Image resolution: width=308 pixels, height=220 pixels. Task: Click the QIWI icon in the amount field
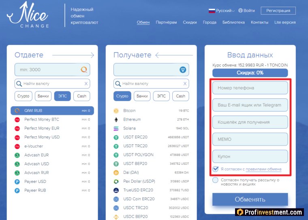click(x=84, y=70)
